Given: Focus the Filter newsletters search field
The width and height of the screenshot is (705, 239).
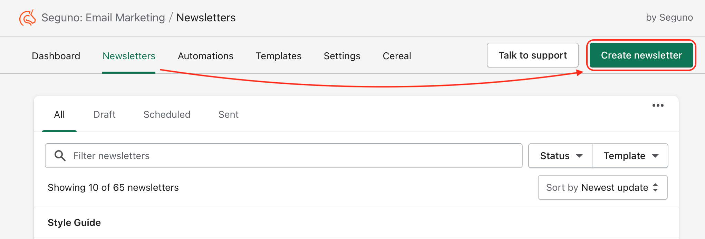Looking at the screenshot, I should pyautogui.click(x=284, y=156).
